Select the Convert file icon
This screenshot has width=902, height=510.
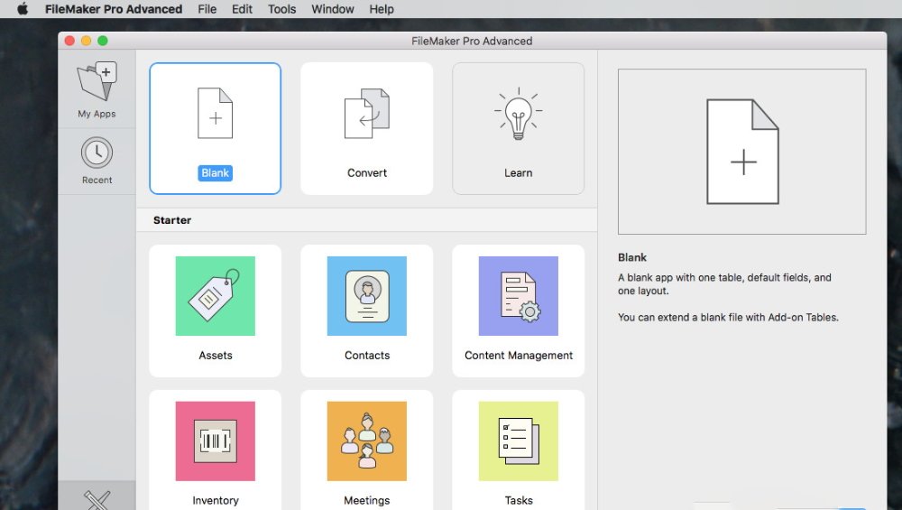pyautogui.click(x=366, y=114)
